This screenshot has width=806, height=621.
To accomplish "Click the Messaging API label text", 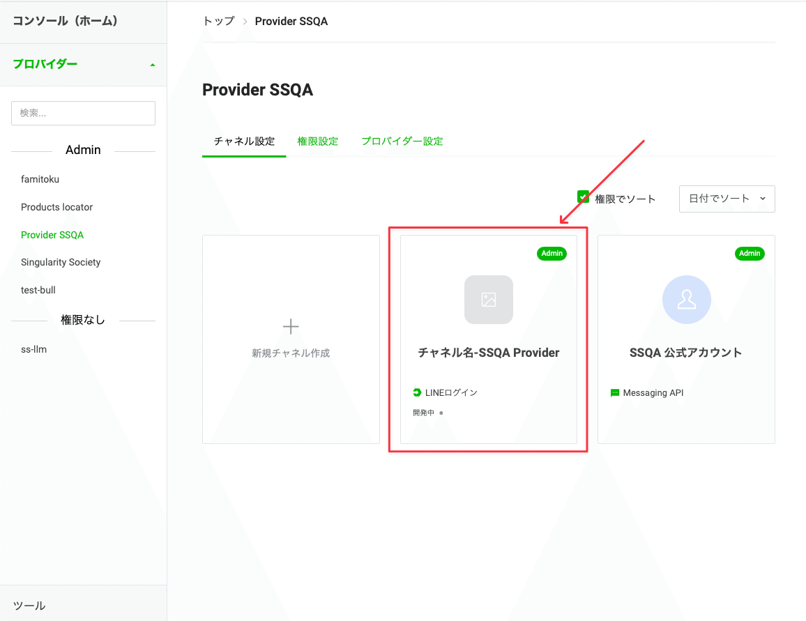I will (653, 393).
